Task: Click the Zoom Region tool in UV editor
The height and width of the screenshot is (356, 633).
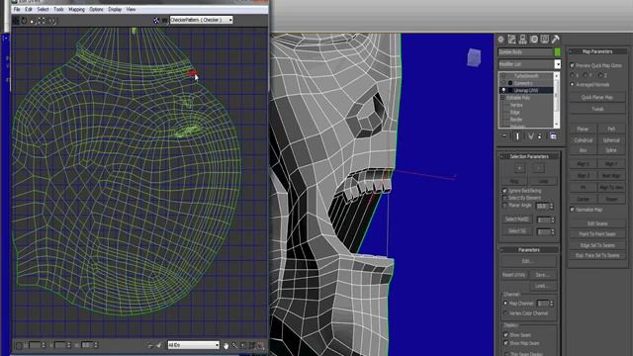Action: pyautogui.click(x=243, y=345)
